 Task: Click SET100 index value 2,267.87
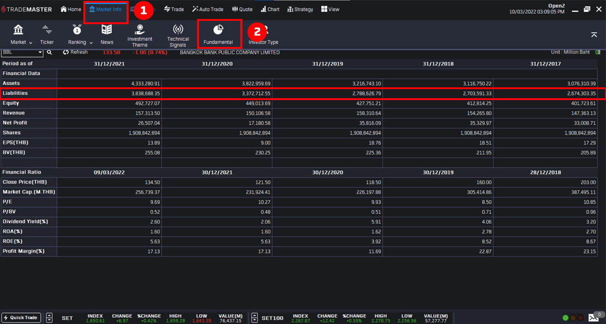(x=300, y=321)
